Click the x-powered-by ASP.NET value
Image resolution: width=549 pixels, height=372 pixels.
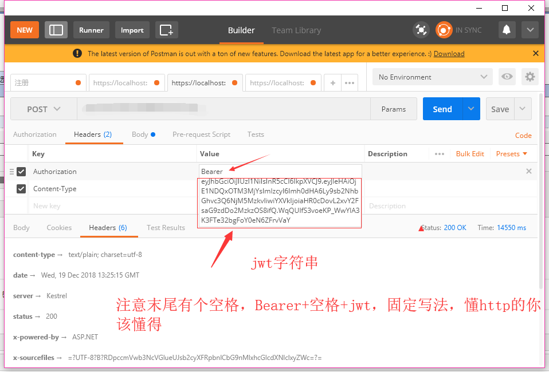tap(85, 337)
